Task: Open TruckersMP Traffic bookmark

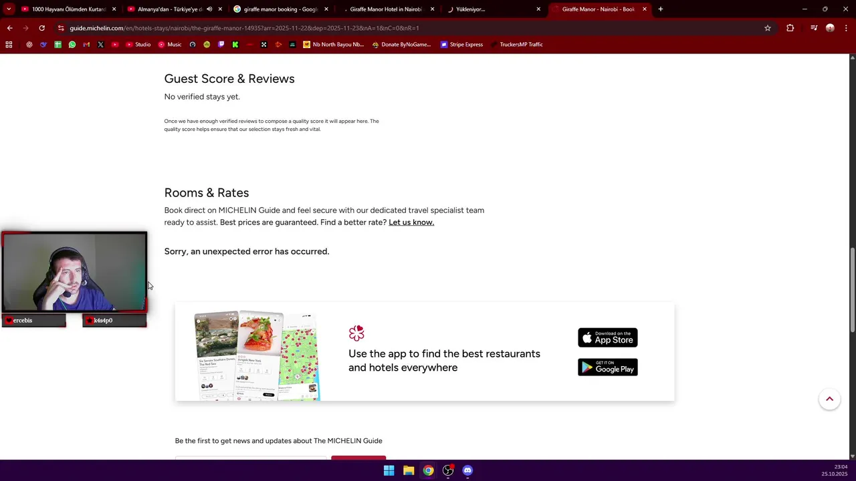Action: click(516, 44)
